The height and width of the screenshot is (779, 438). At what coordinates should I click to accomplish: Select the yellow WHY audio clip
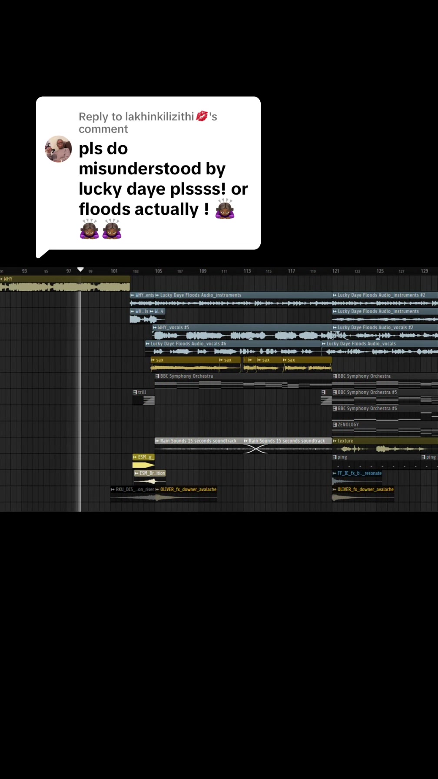click(65, 283)
